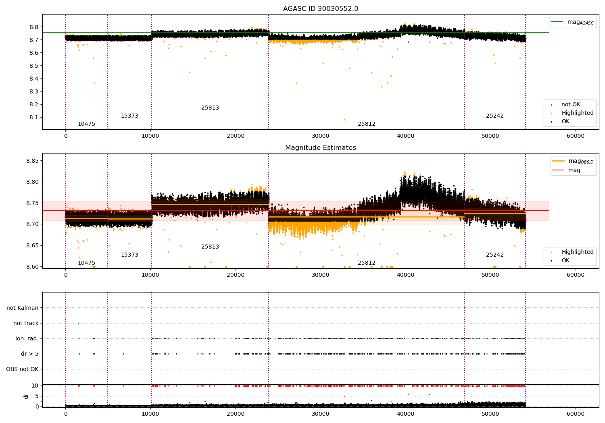Click the mag OBSID legend entry in middle plot

click(573, 161)
